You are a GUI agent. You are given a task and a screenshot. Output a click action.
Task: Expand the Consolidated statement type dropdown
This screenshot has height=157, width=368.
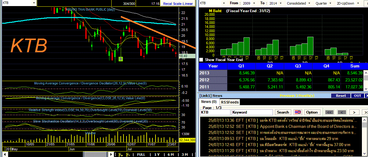tap(309, 3)
